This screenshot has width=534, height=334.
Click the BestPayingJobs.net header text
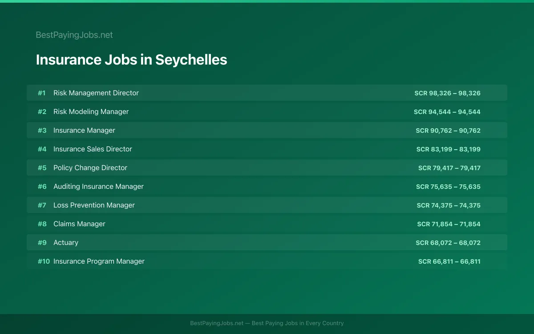pyautogui.click(x=74, y=35)
